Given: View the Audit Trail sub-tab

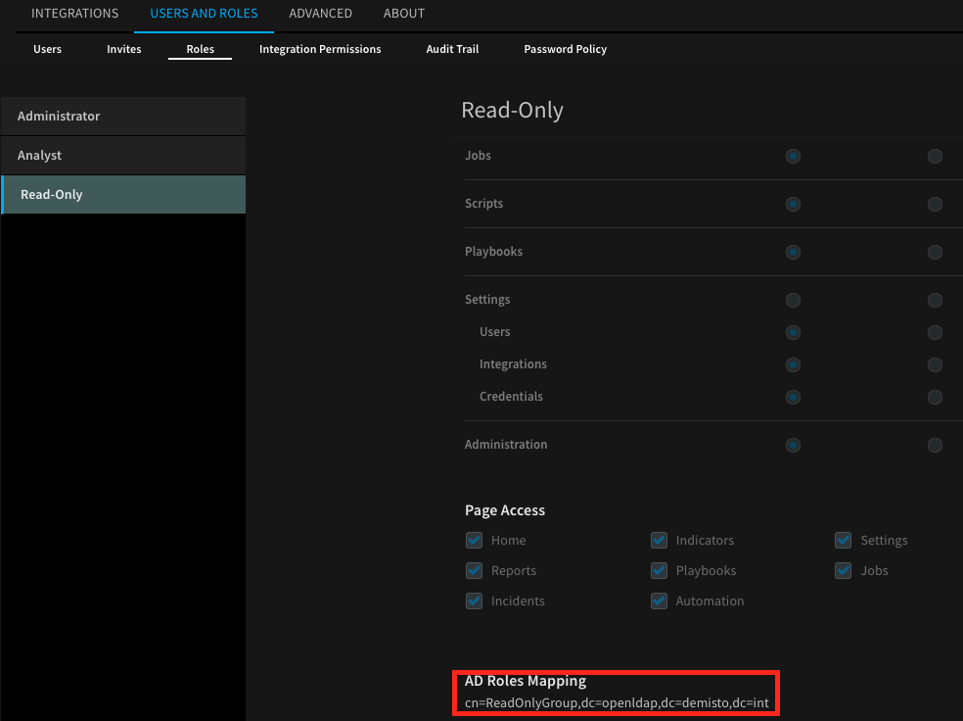Looking at the screenshot, I should point(452,49).
